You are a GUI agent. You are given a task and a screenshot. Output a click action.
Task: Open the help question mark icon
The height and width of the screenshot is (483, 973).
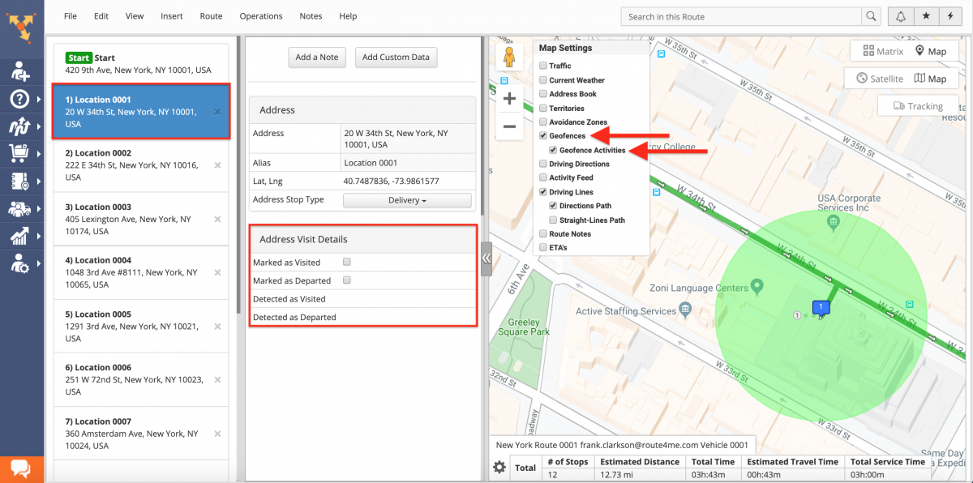[x=19, y=100]
